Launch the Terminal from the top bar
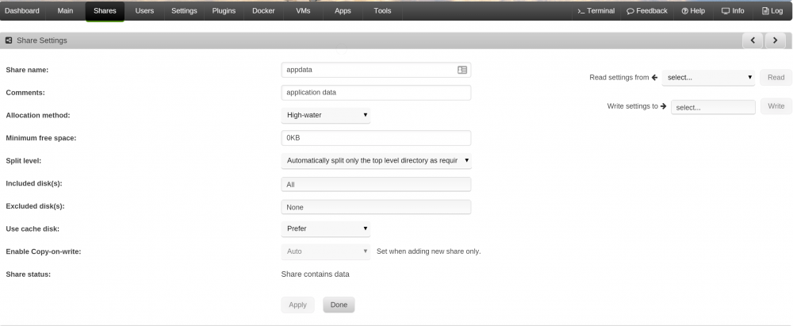The height and width of the screenshot is (326, 793). 596,10
